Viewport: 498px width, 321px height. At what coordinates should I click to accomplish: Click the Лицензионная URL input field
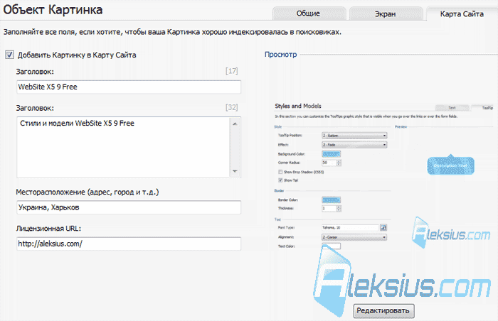tap(129, 244)
